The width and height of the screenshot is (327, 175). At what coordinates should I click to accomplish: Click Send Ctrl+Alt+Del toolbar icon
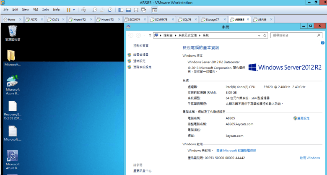coord(83,9)
